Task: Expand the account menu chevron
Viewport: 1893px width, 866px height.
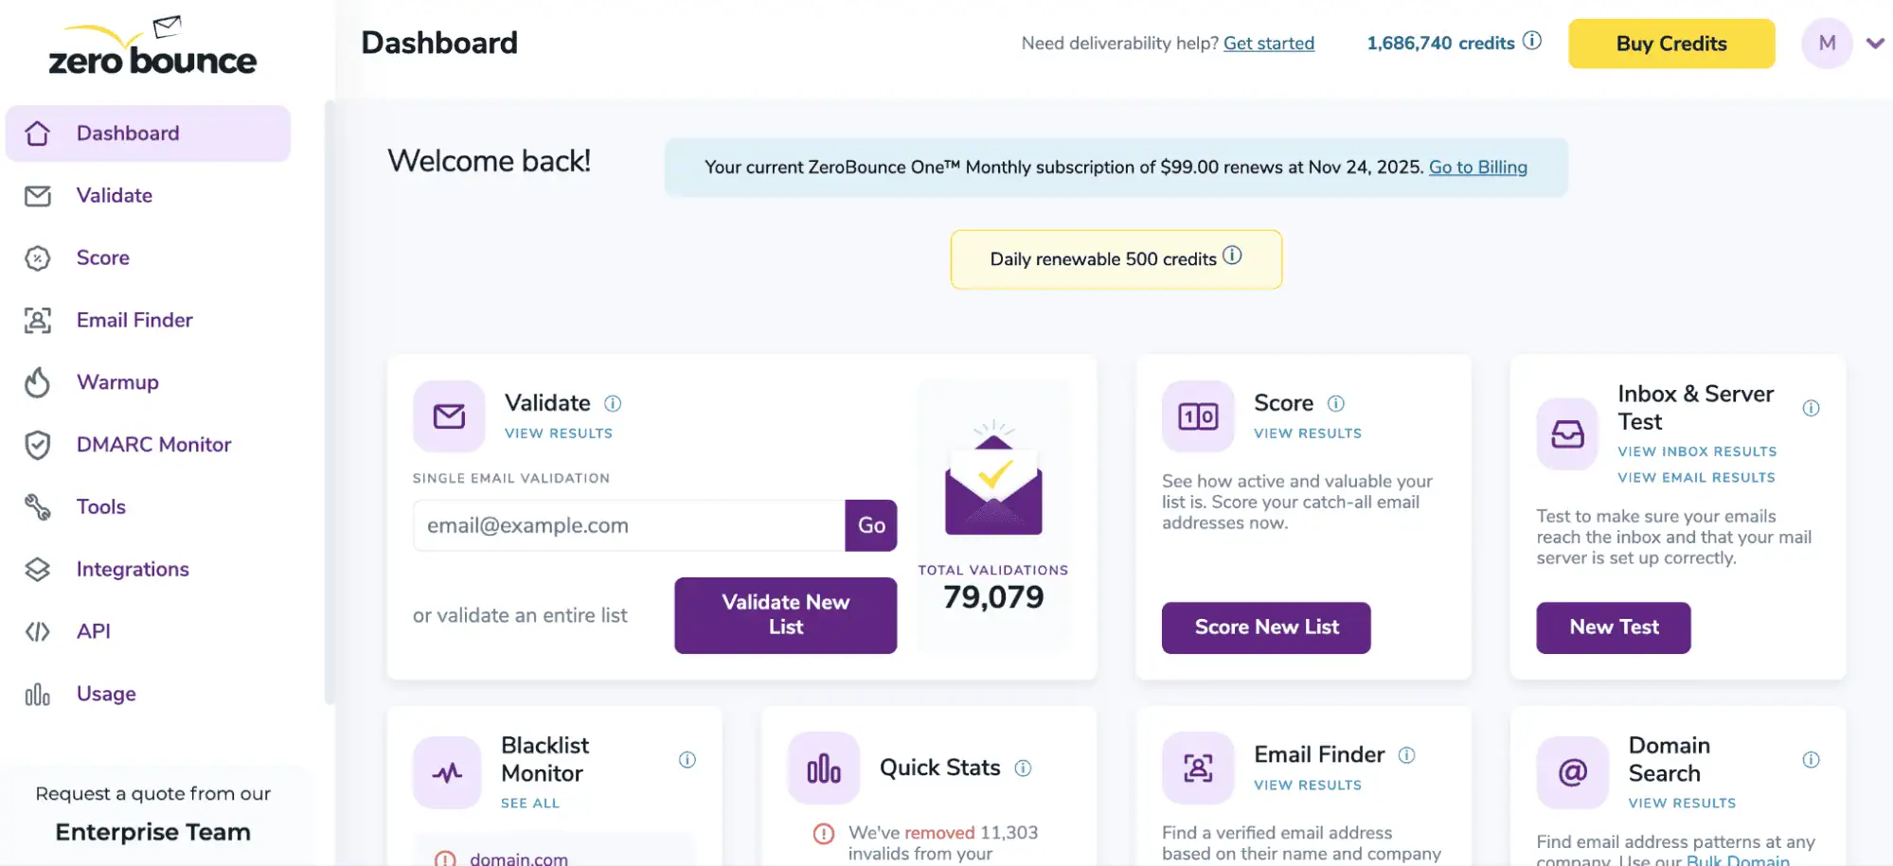Action: [x=1875, y=44]
